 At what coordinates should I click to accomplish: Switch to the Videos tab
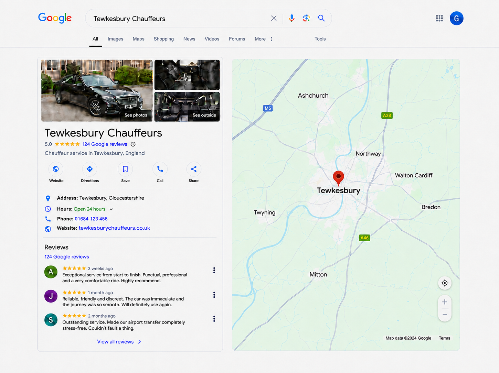212,39
